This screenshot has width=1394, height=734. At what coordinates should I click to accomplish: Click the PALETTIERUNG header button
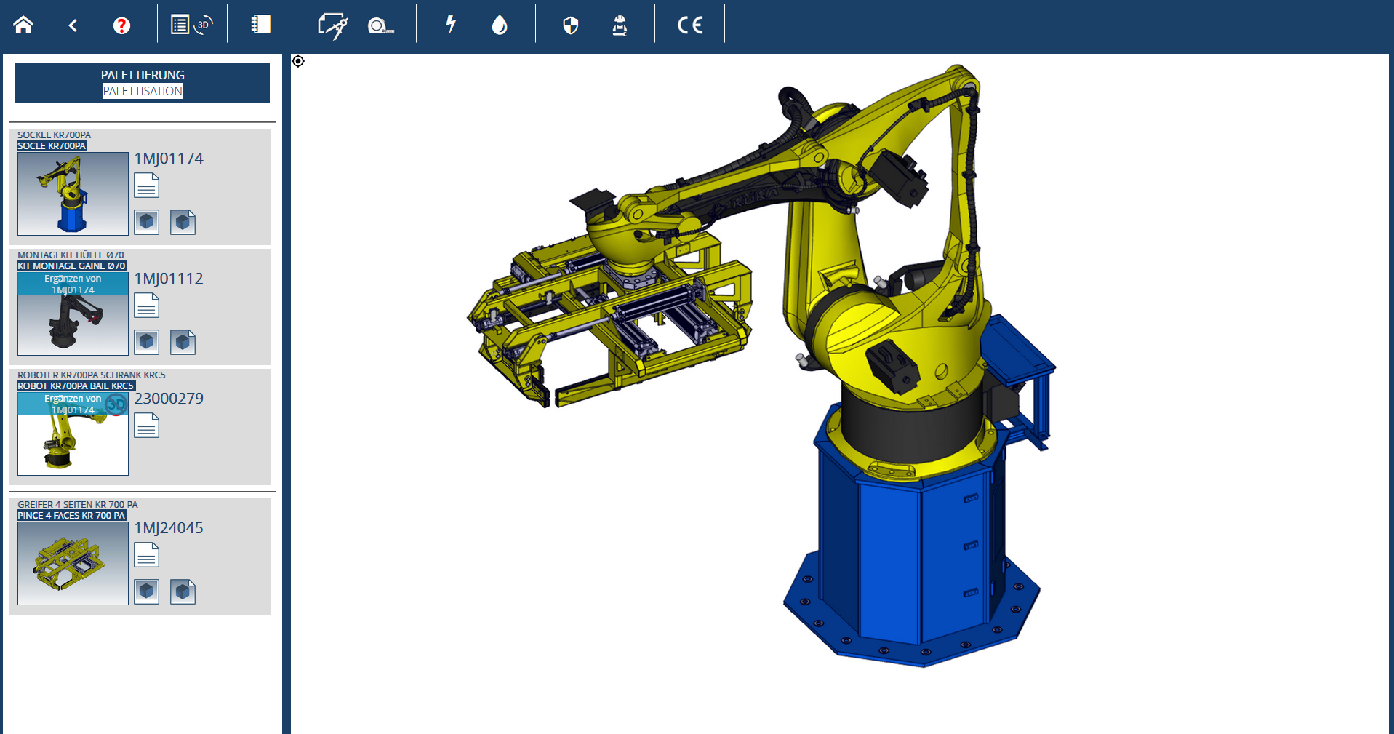click(143, 82)
